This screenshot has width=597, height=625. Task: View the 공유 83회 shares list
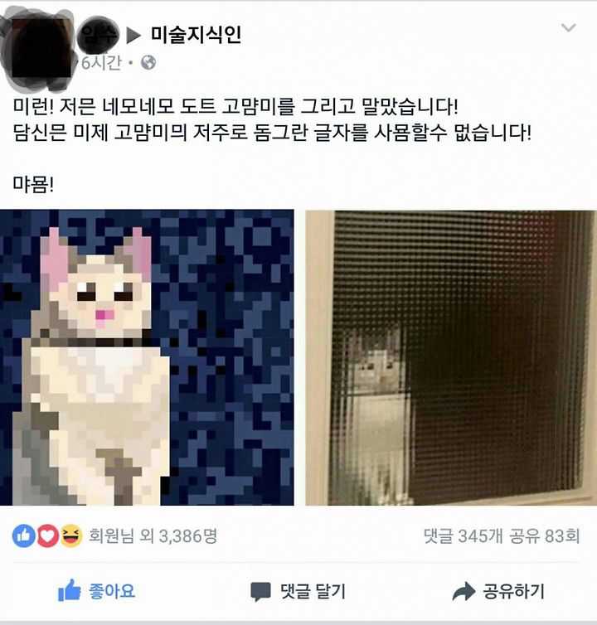point(545,535)
